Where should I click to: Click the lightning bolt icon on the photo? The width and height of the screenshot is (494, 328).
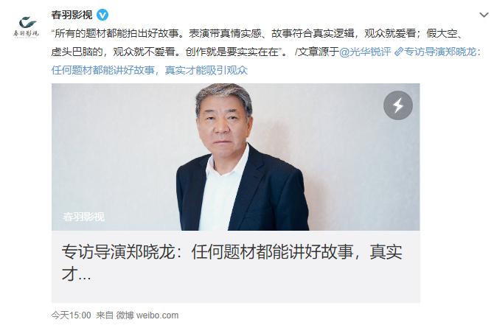398,105
